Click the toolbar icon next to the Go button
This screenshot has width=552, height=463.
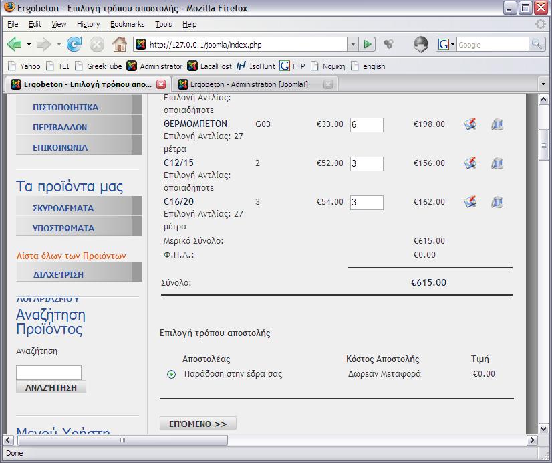click(389, 44)
